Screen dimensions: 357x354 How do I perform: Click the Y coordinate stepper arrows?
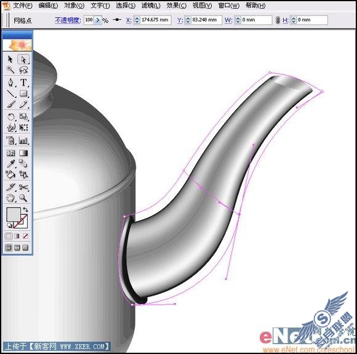pyautogui.click(x=188, y=20)
